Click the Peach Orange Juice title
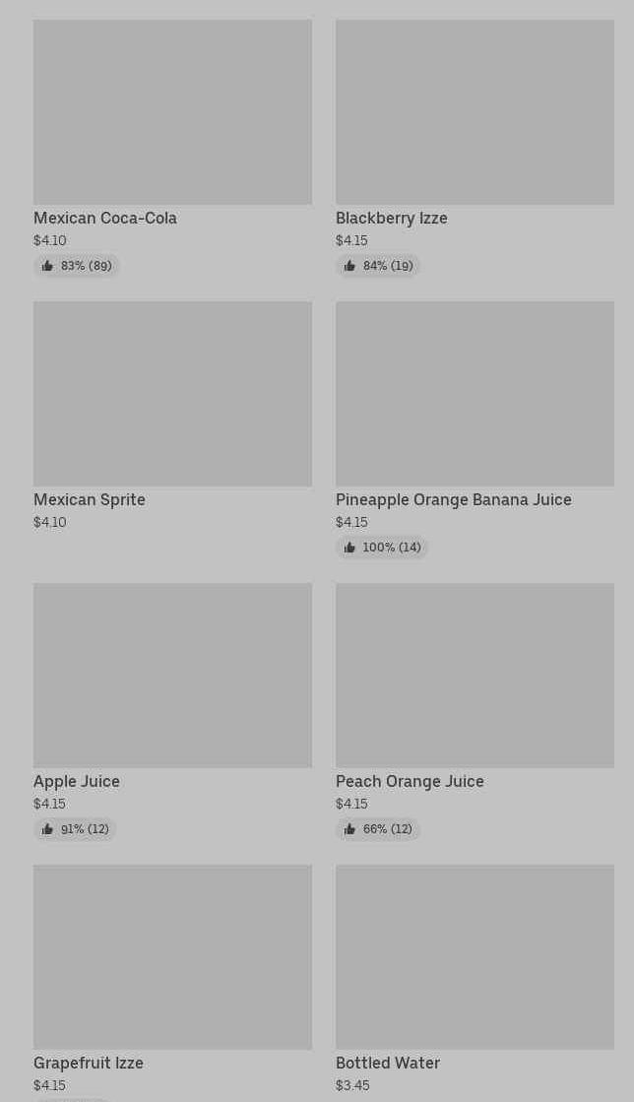This screenshot has width=634, height=1102. click(410, 781)
